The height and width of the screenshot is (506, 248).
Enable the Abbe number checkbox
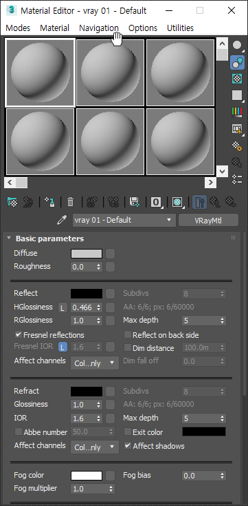tap(19, 432)
